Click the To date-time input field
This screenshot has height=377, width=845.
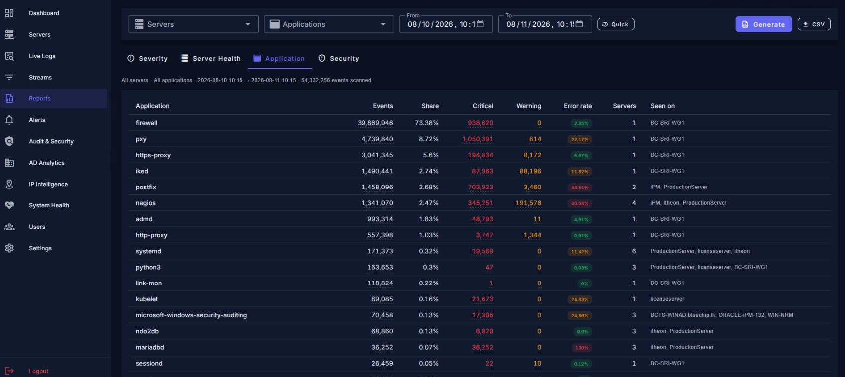point(545,24)
